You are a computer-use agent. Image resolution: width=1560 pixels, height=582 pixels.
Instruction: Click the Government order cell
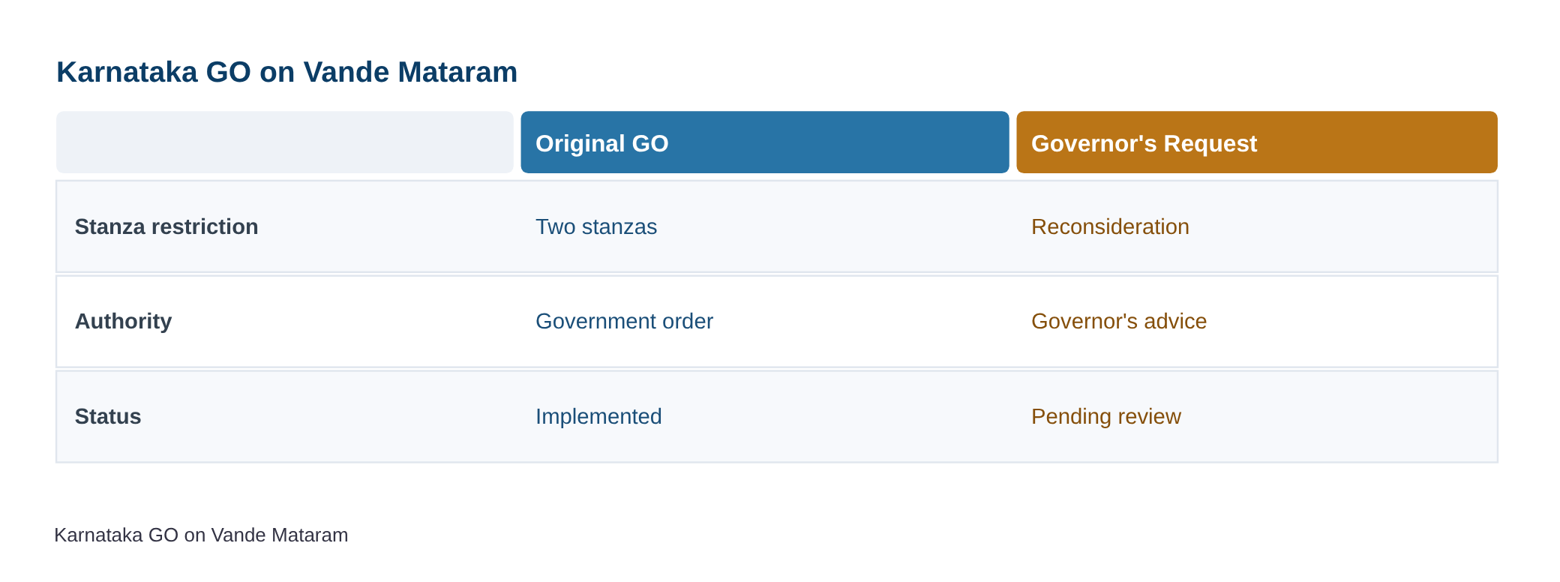[x=624, y=321]
